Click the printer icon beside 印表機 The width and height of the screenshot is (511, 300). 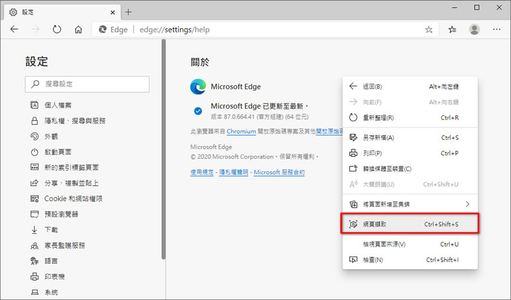coord(34,276)
